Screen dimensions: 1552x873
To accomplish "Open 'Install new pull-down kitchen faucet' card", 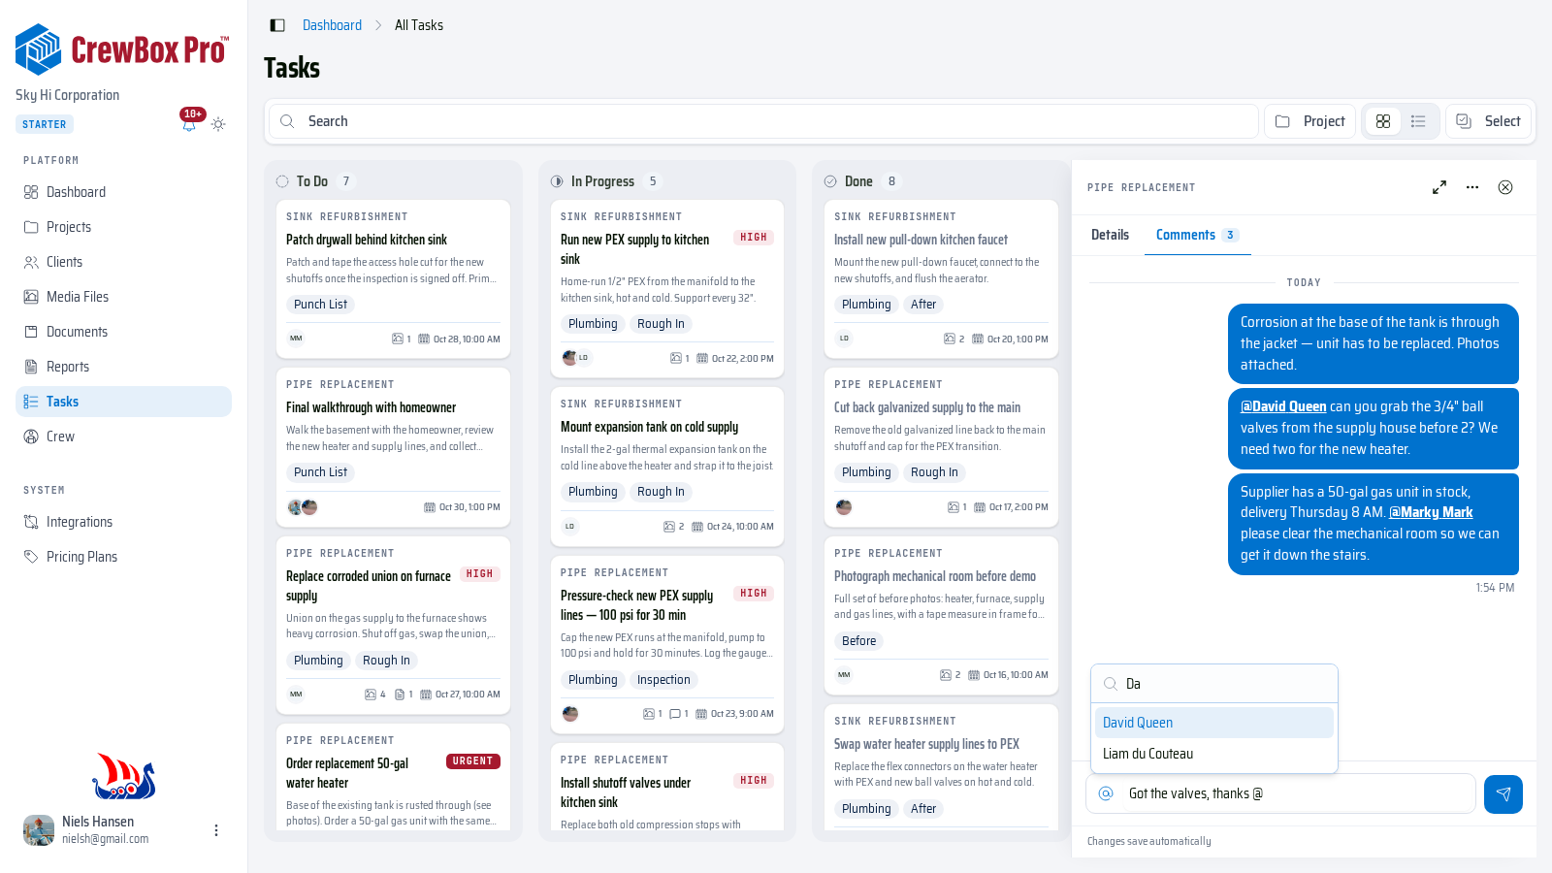I will tap(941, 279).
